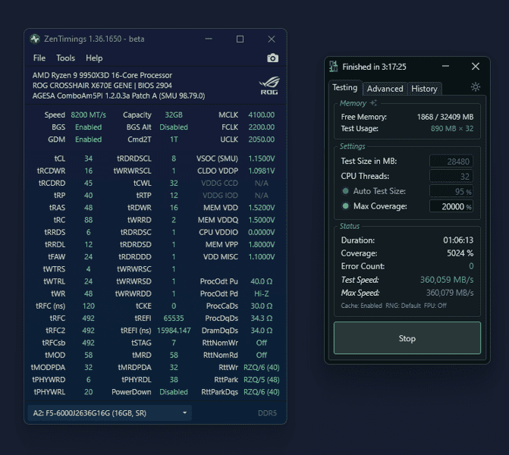Switch to the History tab

click(424, 89)
